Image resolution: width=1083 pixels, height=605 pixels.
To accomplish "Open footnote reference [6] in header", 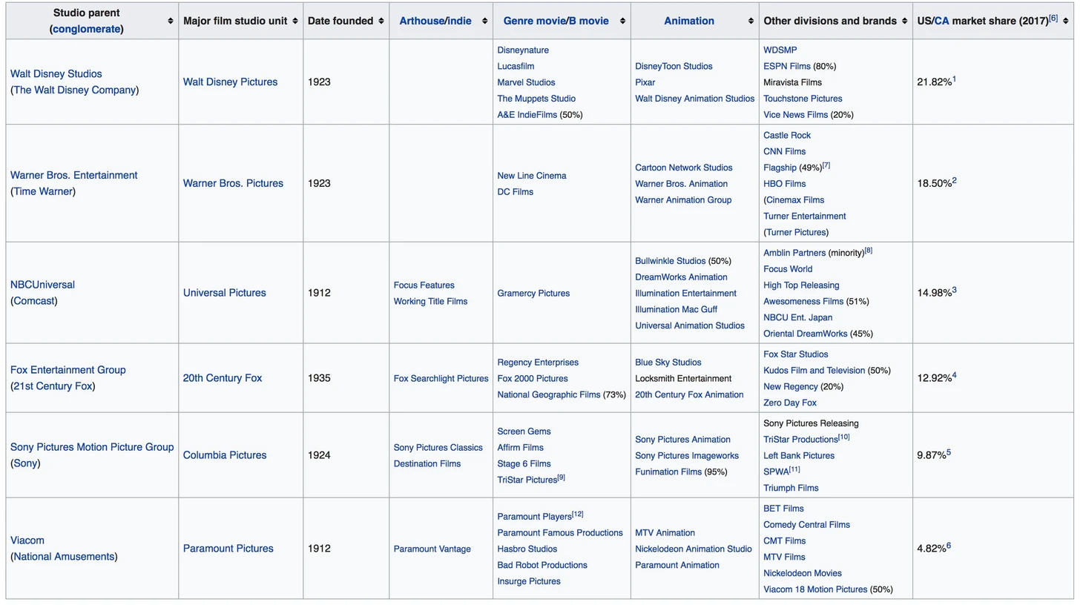I will tap(1053, 18).
